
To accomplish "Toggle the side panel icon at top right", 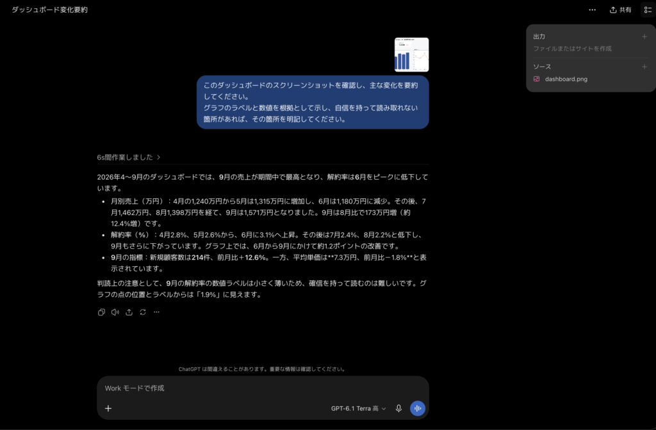I will pos(648,10).
